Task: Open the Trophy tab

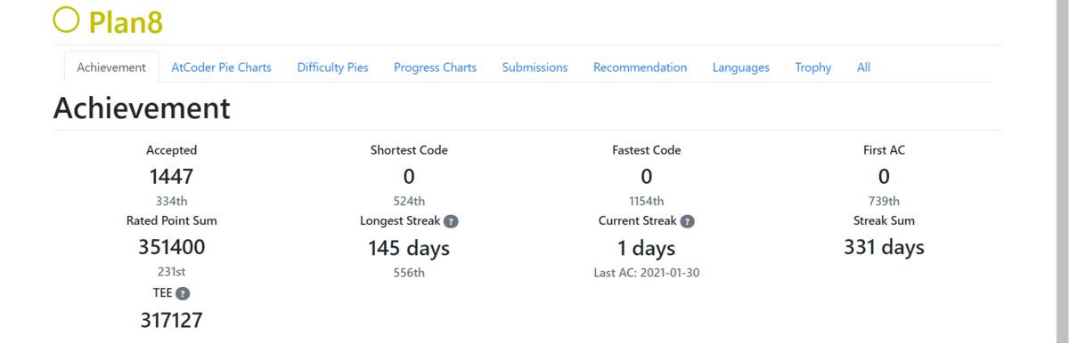Action: 813,68
